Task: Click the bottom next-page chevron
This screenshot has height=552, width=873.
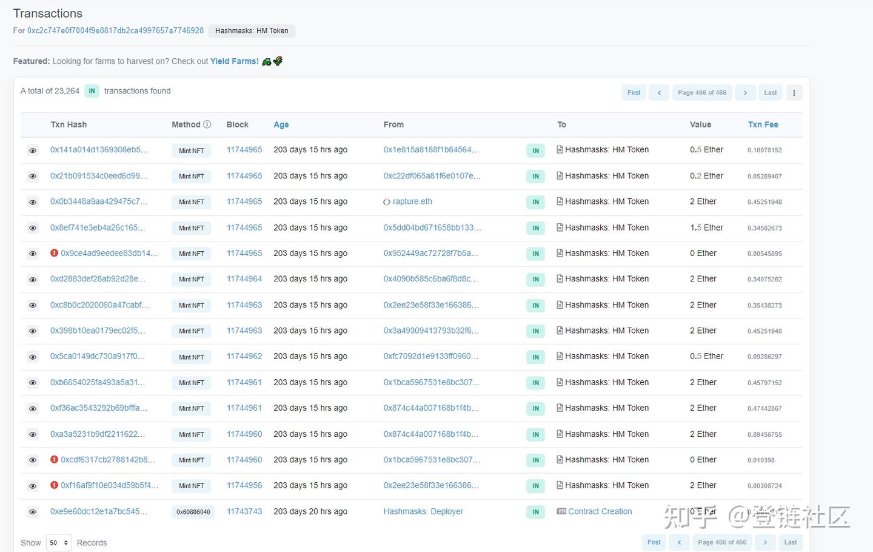Action: point(765,542)
